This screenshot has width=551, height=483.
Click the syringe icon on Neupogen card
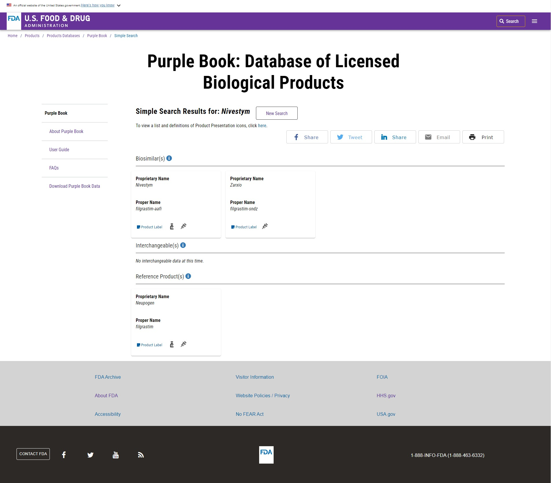pyautogui.click(x=184, y=344)
